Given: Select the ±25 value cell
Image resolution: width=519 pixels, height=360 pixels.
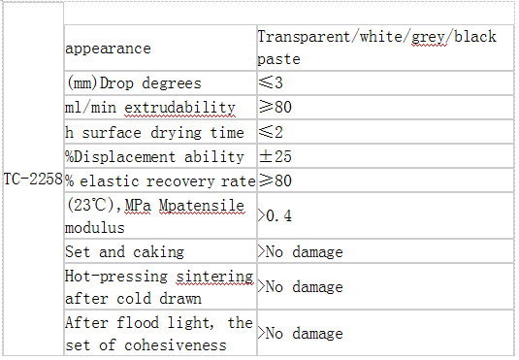Looking at the screenshot, I should [385, 156].
